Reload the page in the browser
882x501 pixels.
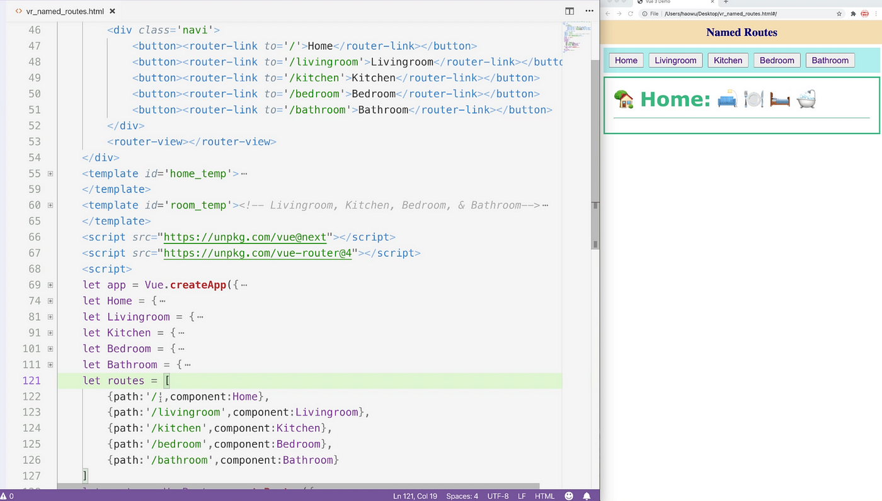click(x=631, y=13)
